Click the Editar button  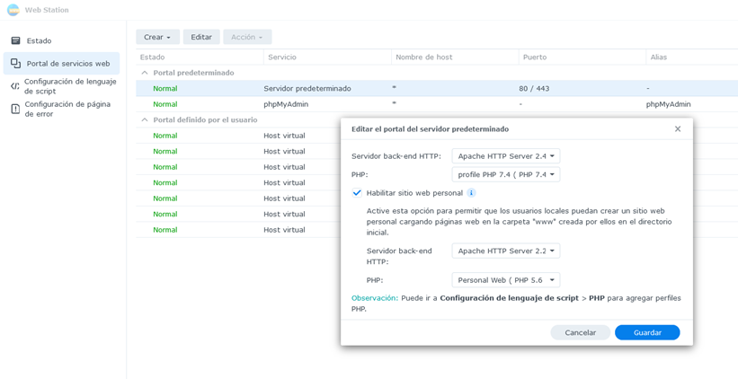click(x=201, y=37)
